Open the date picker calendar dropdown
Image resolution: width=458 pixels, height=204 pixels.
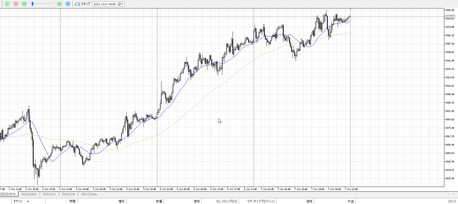[121, 4]
